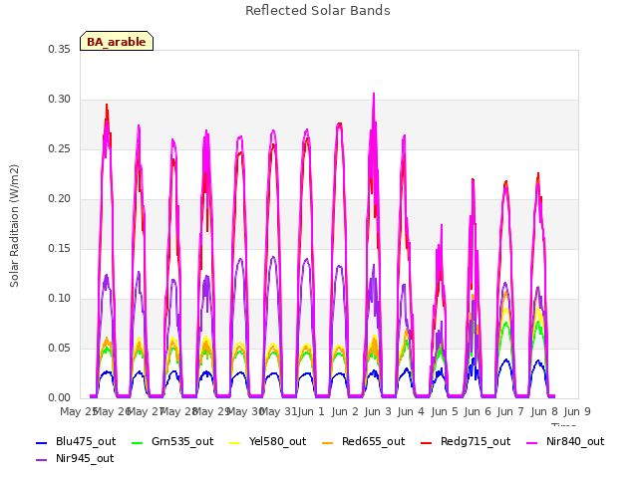Click the Solar Raditaion (W/m2) axis label
The image size is (638, 478).
14,226
